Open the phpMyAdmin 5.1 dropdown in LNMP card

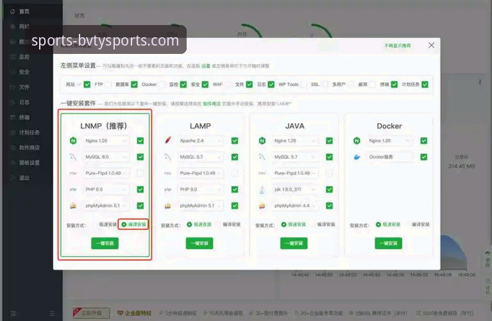(x=106, y=205)
